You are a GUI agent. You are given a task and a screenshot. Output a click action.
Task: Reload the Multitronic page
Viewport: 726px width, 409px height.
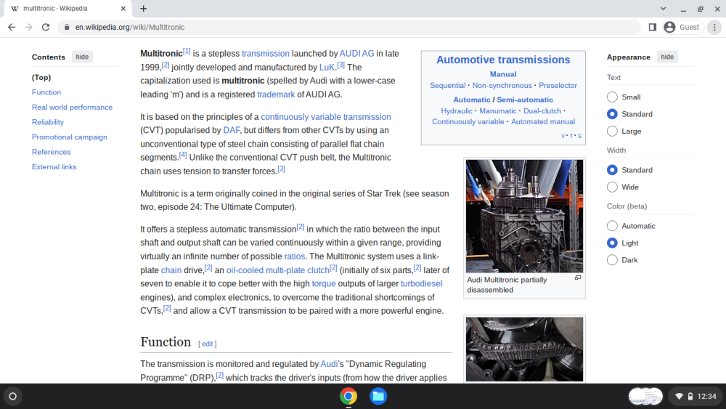[45, 28]
